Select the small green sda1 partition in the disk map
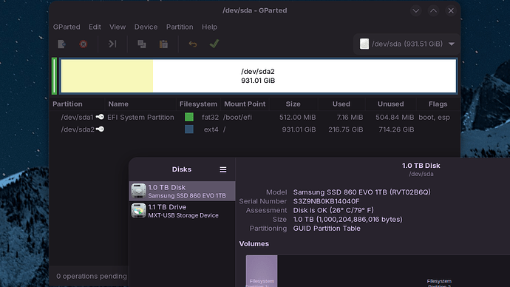The image size is (510, 287). (54, 75)
